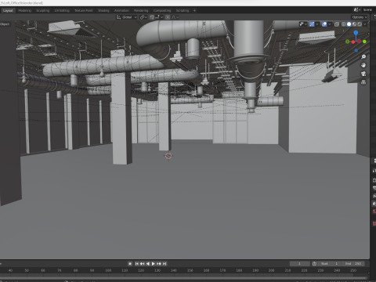Play the animation forward
The width and height of the screenshot is (376, 282).
[154, 264]
